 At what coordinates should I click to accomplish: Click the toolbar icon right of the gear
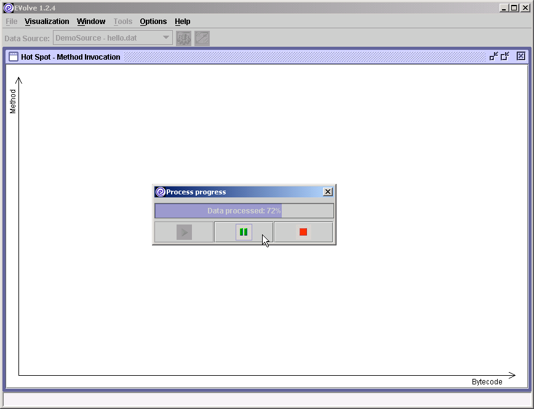(202, 38)
